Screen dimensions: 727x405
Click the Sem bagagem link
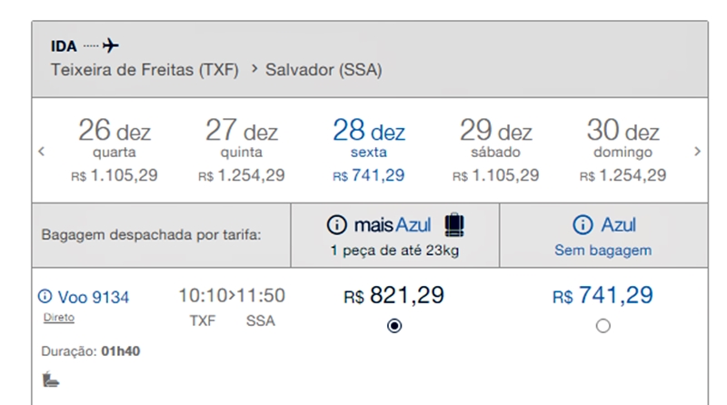click(603, 251)
